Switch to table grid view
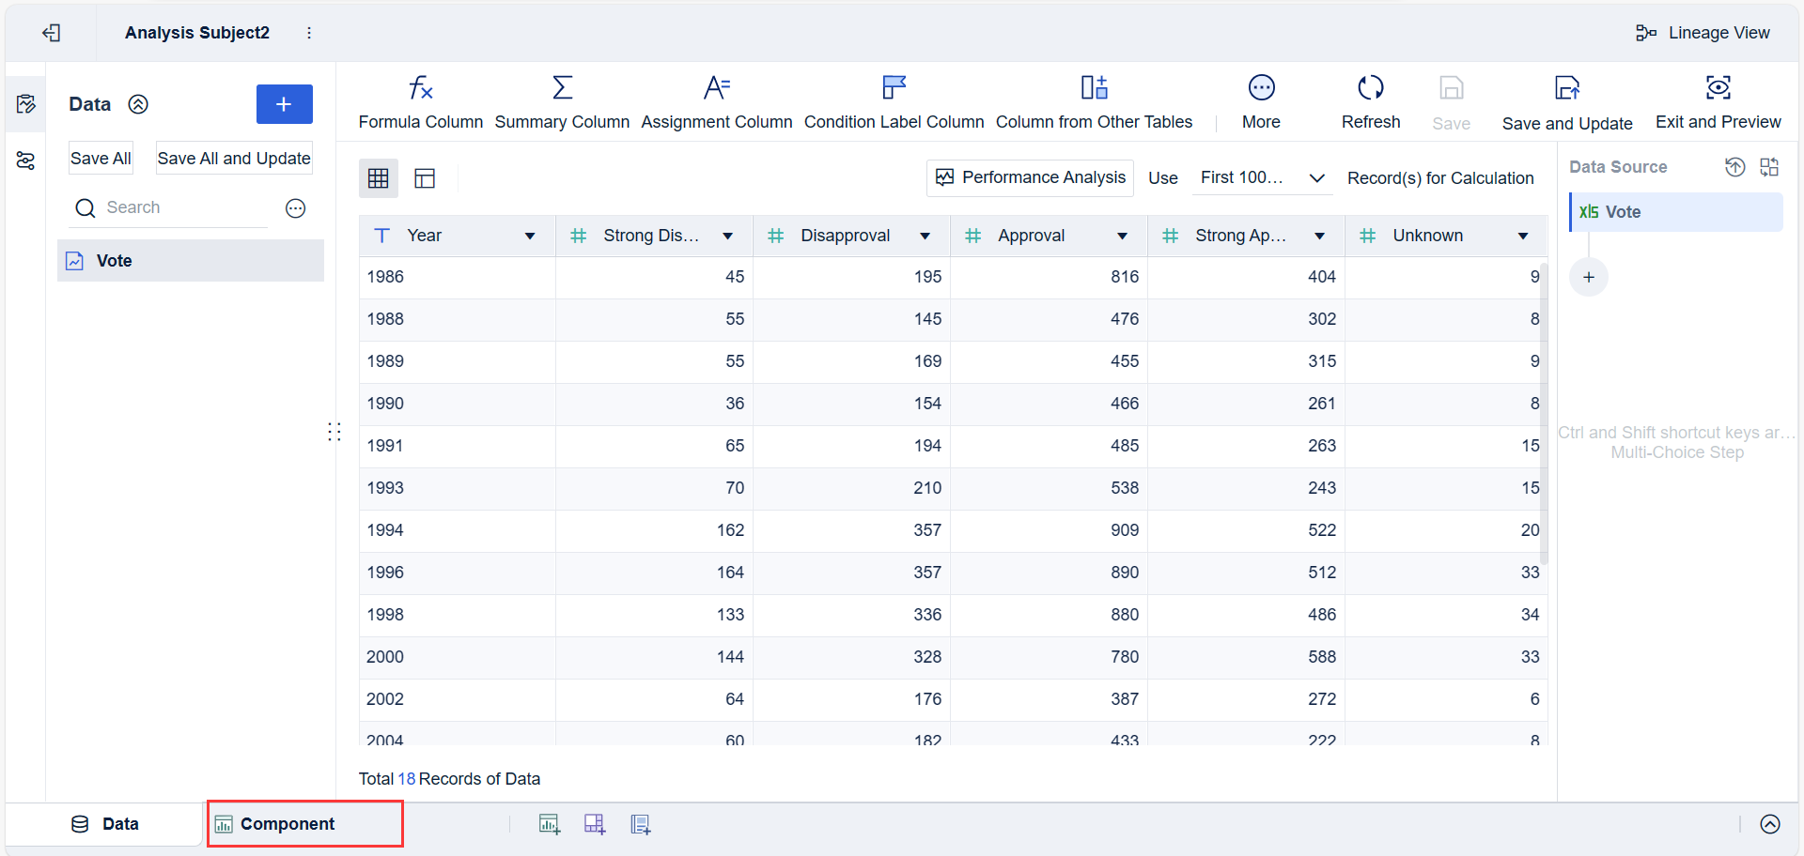Image resolution: width=1804 pixels, height=856 pixels. [x=379, y=178]
